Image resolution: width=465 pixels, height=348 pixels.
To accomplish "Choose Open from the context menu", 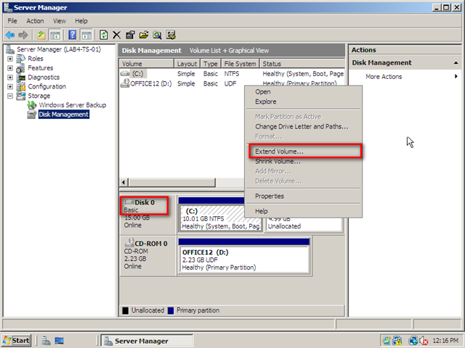I will (x=303, y=92).
